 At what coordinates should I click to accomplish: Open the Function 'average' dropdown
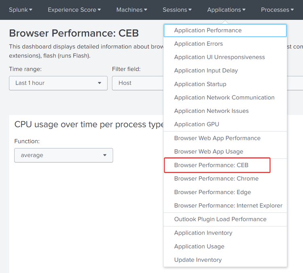[x=63, y=155]
